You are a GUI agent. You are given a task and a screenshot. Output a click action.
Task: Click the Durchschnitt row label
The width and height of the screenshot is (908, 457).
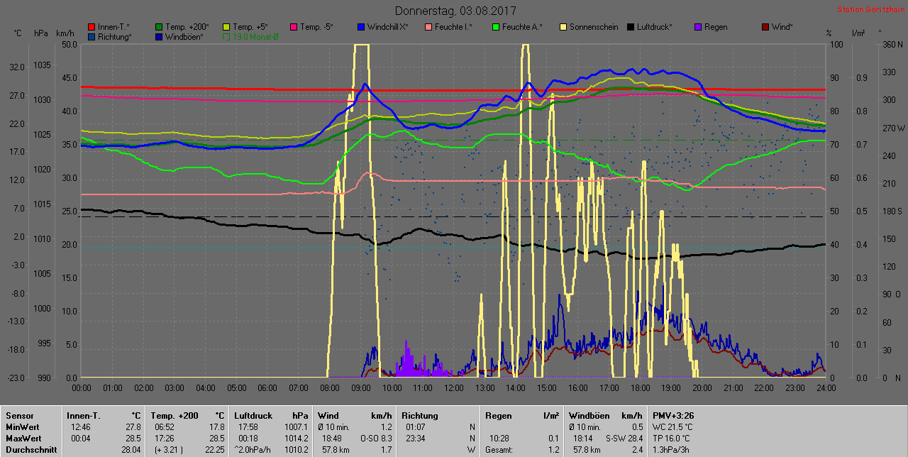pos(28,449)
